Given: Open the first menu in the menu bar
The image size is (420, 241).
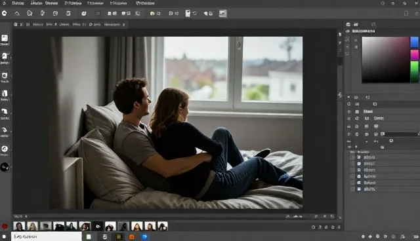Looking at the screenshot, I should (18, 3).
